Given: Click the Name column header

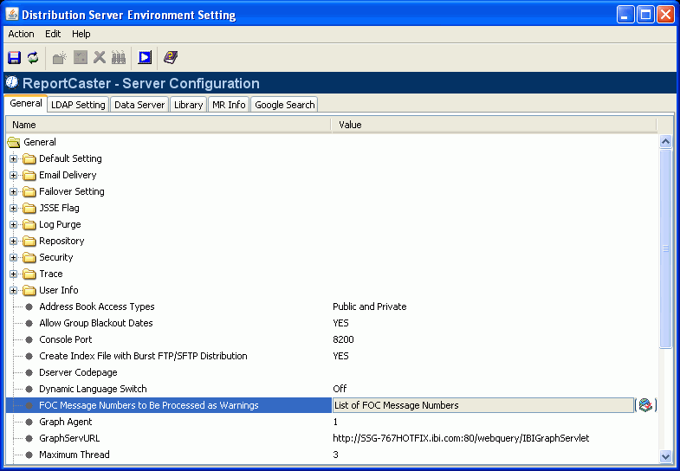Looking at the screenshot, I should (168, 125).
